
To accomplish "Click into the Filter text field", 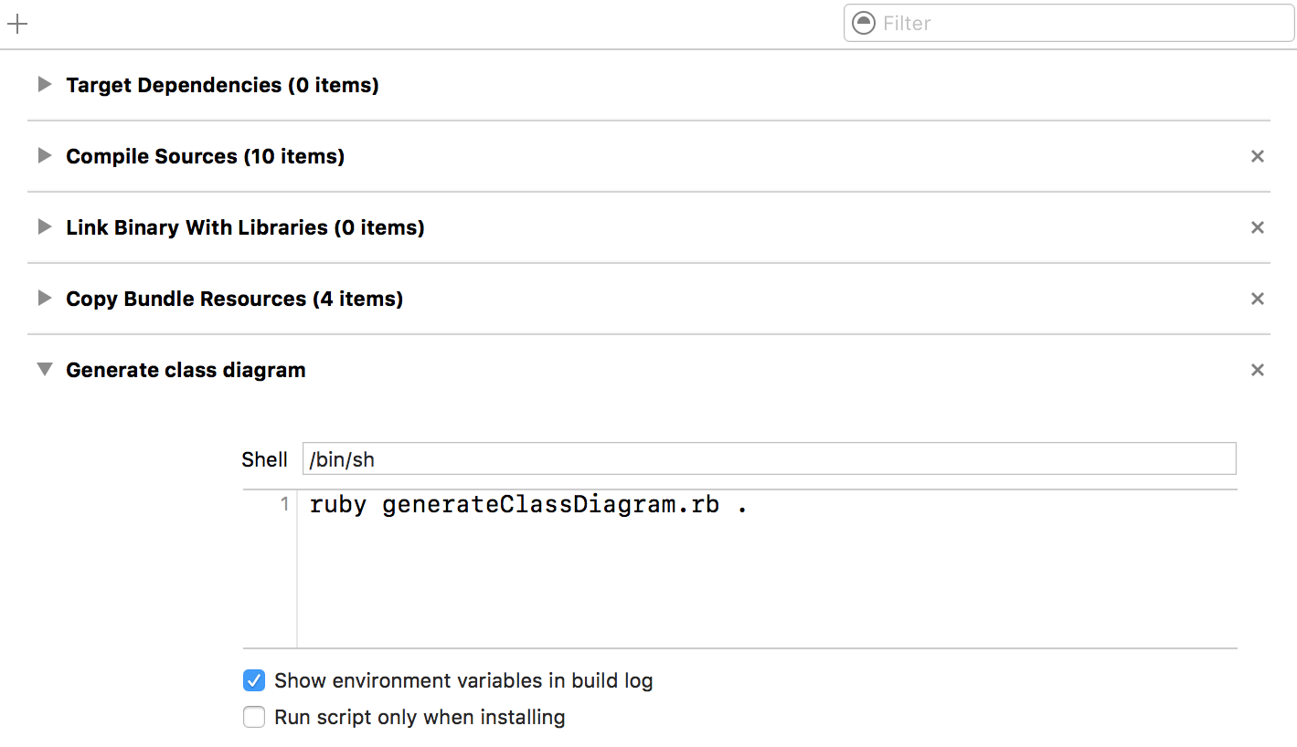I will (1079, 24).
